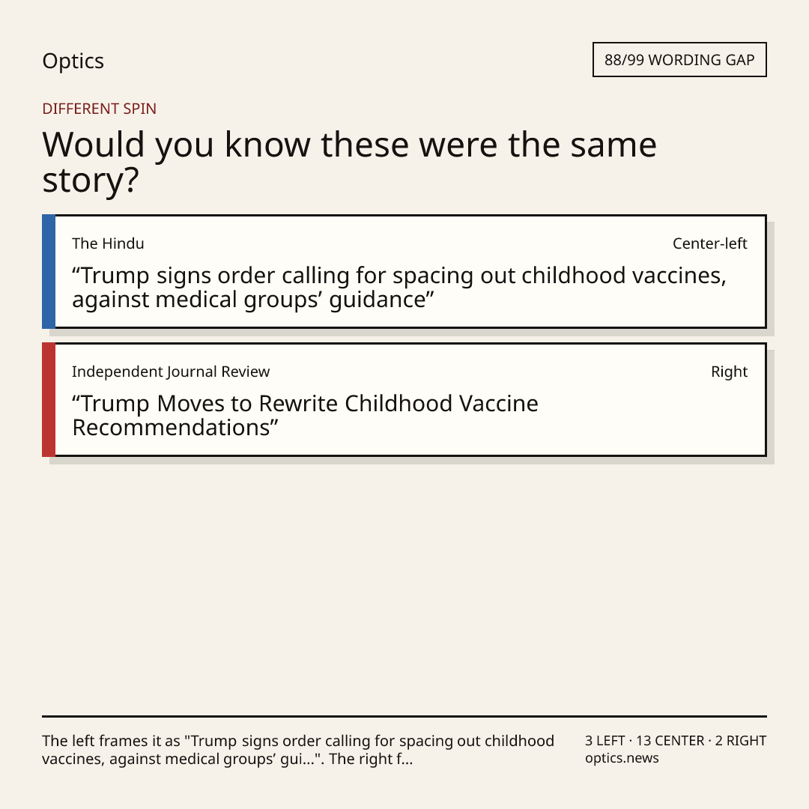Visit the optics.news link

click(x=622, y=758)
